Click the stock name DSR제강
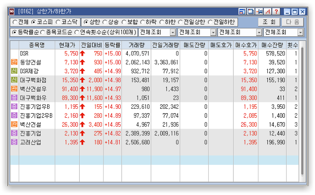The height and width of the screenshot is (195, 315). click(x=29, y=71)
